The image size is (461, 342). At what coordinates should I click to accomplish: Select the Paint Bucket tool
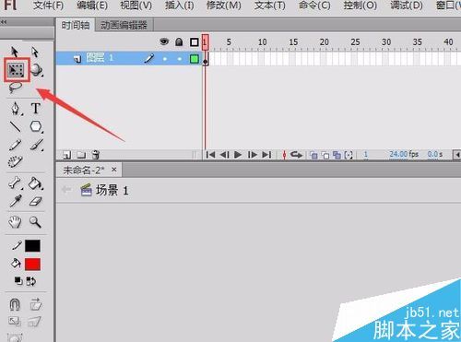click(x=36, y=183)
